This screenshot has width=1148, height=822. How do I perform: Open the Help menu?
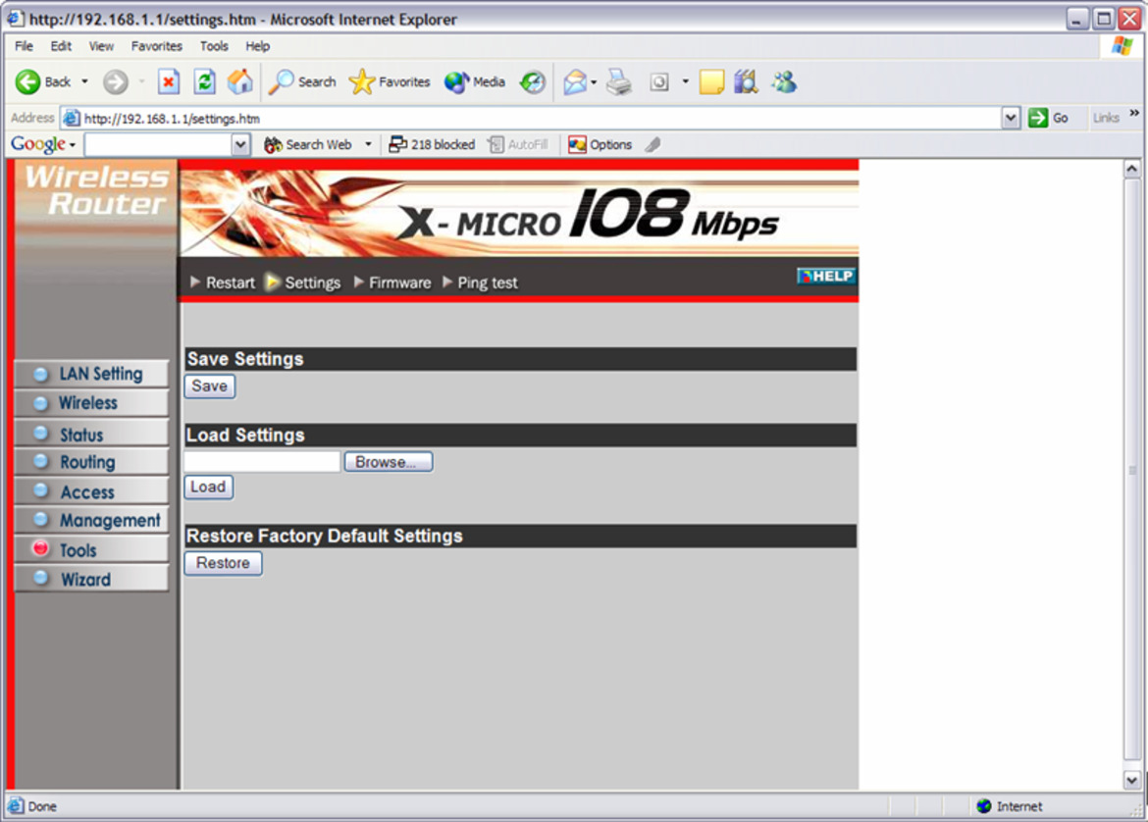pos(258,46)
